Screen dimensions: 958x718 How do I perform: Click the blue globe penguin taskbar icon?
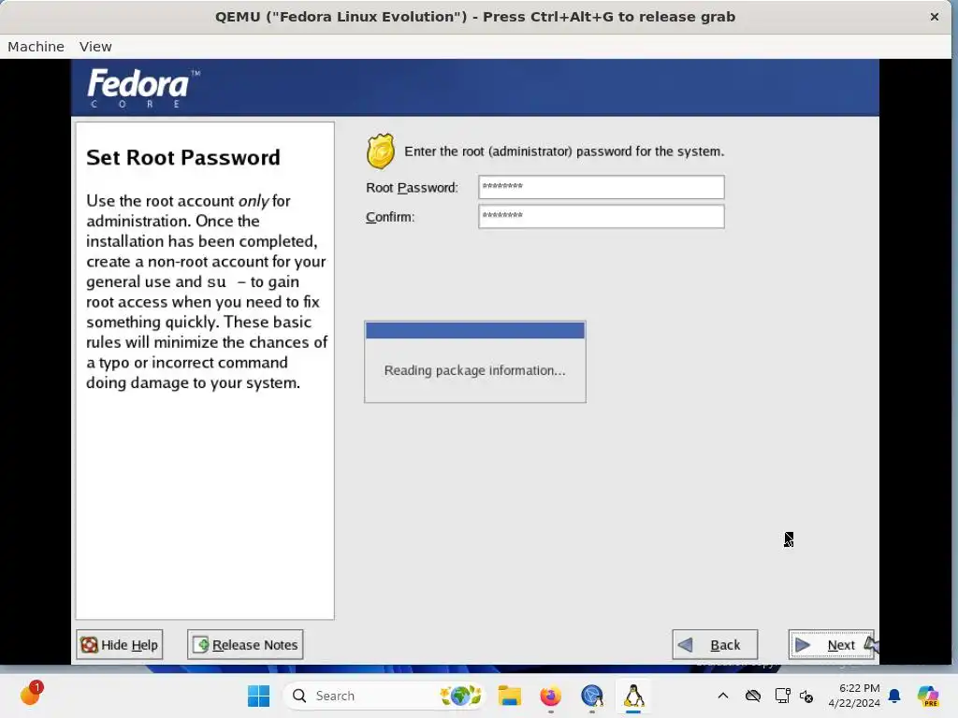592,696
